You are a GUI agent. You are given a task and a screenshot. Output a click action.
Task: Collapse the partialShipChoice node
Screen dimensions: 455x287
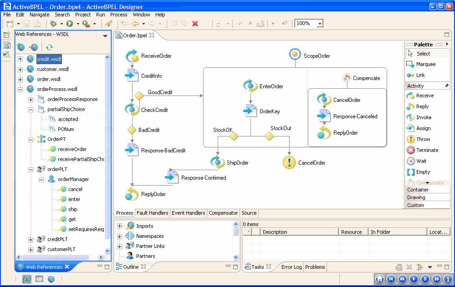31,109
